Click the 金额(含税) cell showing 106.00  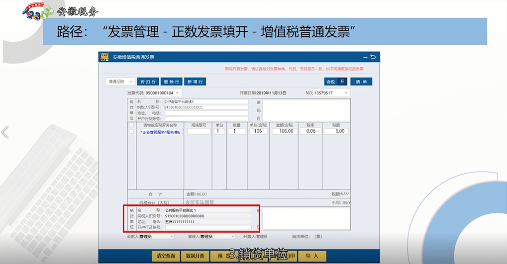point(285,131)
